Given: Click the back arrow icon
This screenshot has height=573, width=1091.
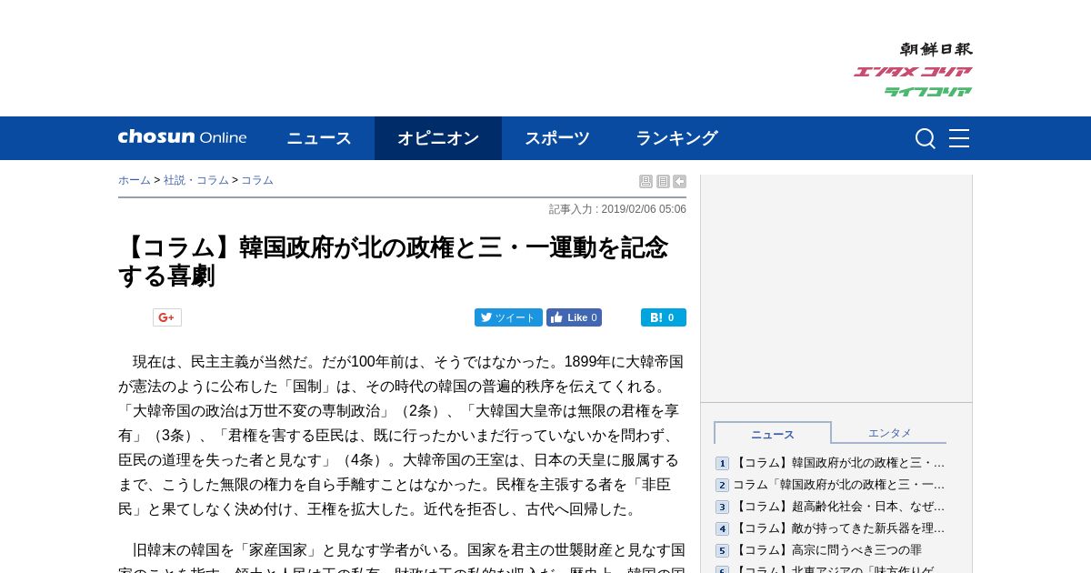Looking at the screenshot, I should tap(679, 182).
